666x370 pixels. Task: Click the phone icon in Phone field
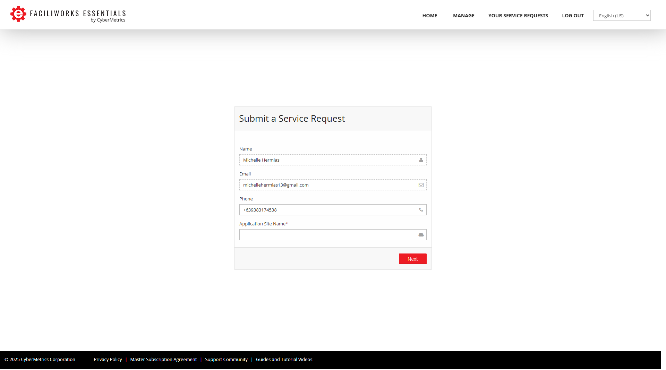(421, 210)
